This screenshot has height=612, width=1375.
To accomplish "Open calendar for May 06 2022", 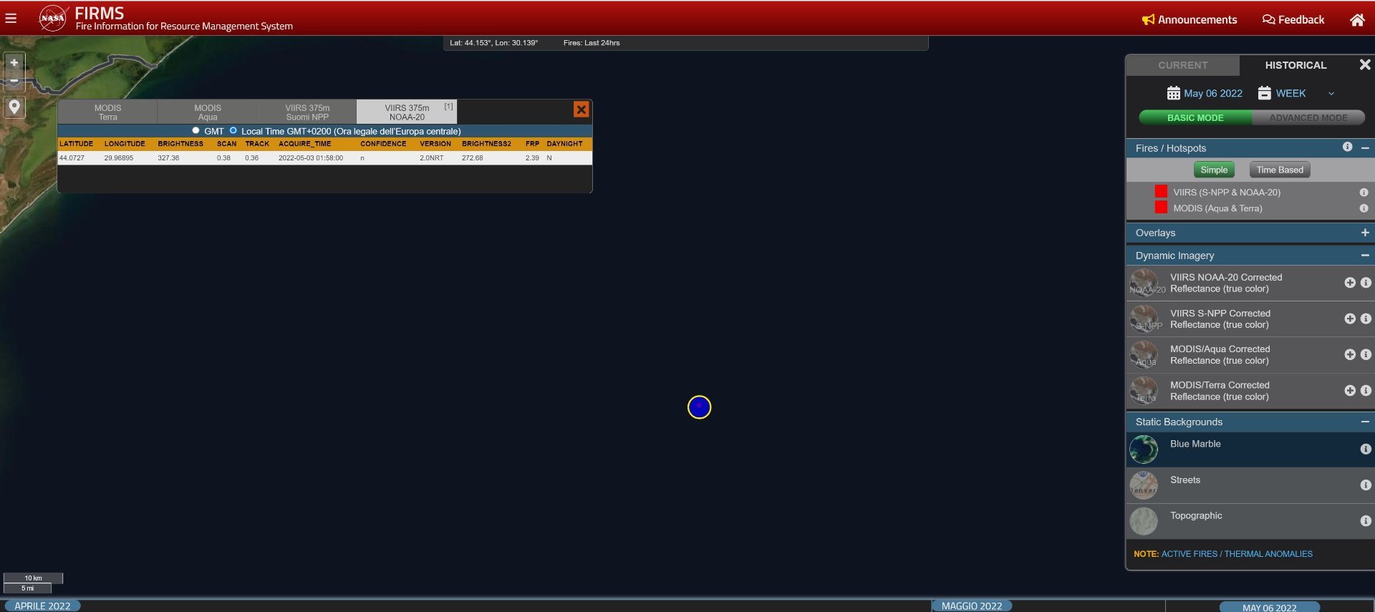I will click(1205, 94).
